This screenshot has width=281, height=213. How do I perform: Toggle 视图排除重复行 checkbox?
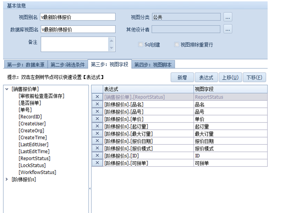tap(176, 45)
